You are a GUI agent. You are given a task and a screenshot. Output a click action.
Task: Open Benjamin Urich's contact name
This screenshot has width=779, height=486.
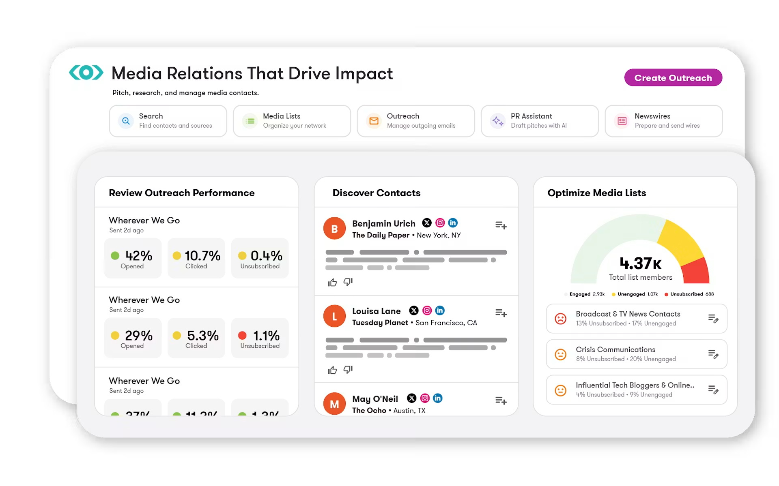pos(384,223)
